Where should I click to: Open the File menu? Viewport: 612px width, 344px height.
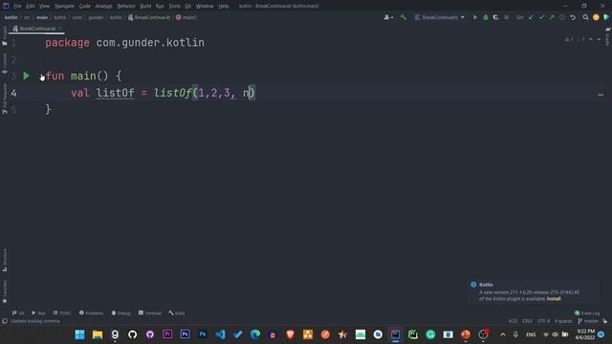(x=17, y=6)
